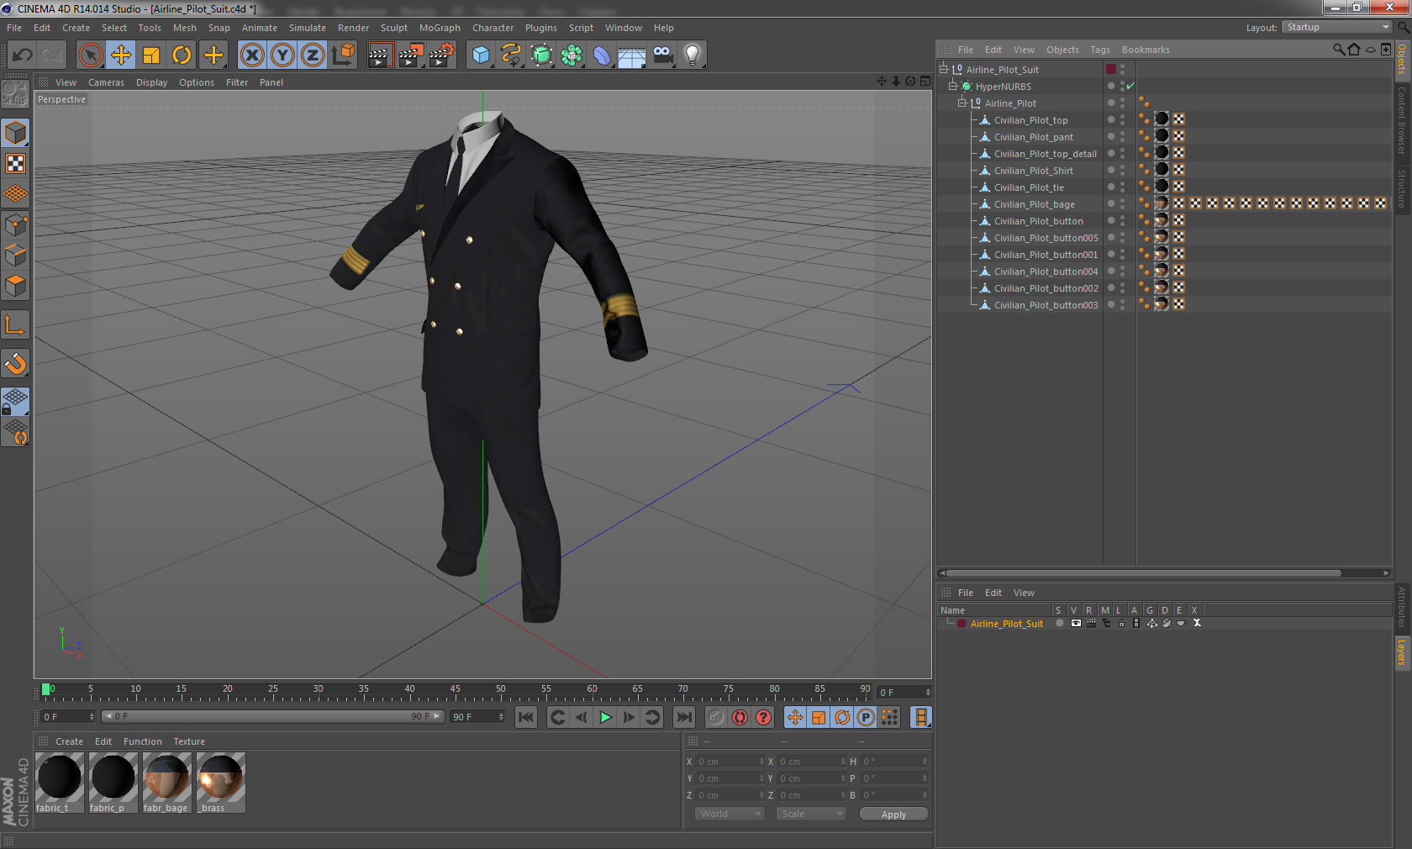The width and height of the screenshot is (1412, 849).
Task: Open the Character menu
Action: coord(493,28)
